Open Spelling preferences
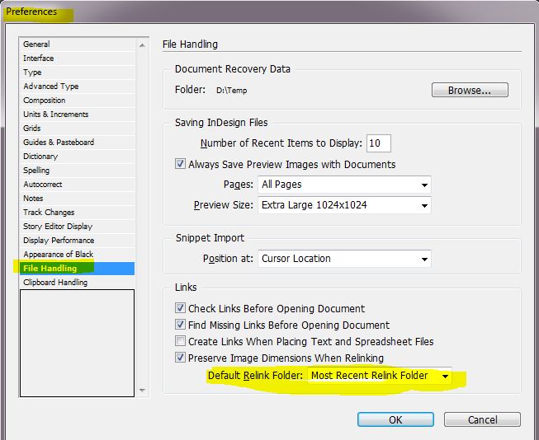This screenshot has width=539, height=440. click(78, 171)
